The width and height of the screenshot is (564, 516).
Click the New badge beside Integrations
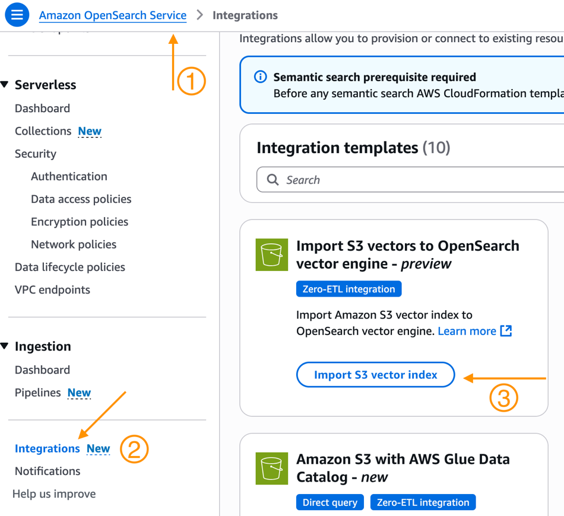98,448
